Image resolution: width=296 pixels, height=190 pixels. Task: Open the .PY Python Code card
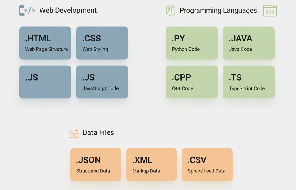(x=191, y=43)
